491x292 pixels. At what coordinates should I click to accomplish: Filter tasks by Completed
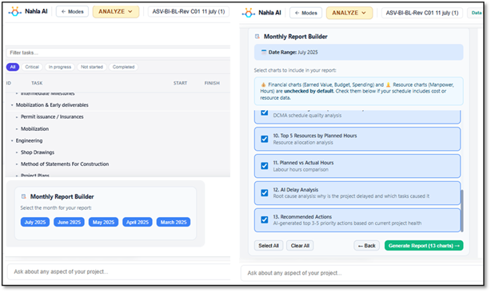coord(123,67)
